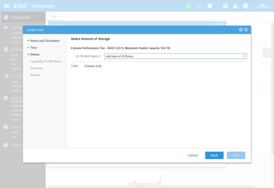Screen dimensions: 274x188
Task: Click the green system health status icon
Action: point(189,6)
